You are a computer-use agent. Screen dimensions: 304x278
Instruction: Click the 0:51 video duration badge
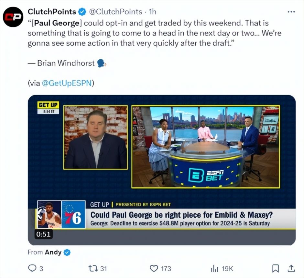coord(43,234)
